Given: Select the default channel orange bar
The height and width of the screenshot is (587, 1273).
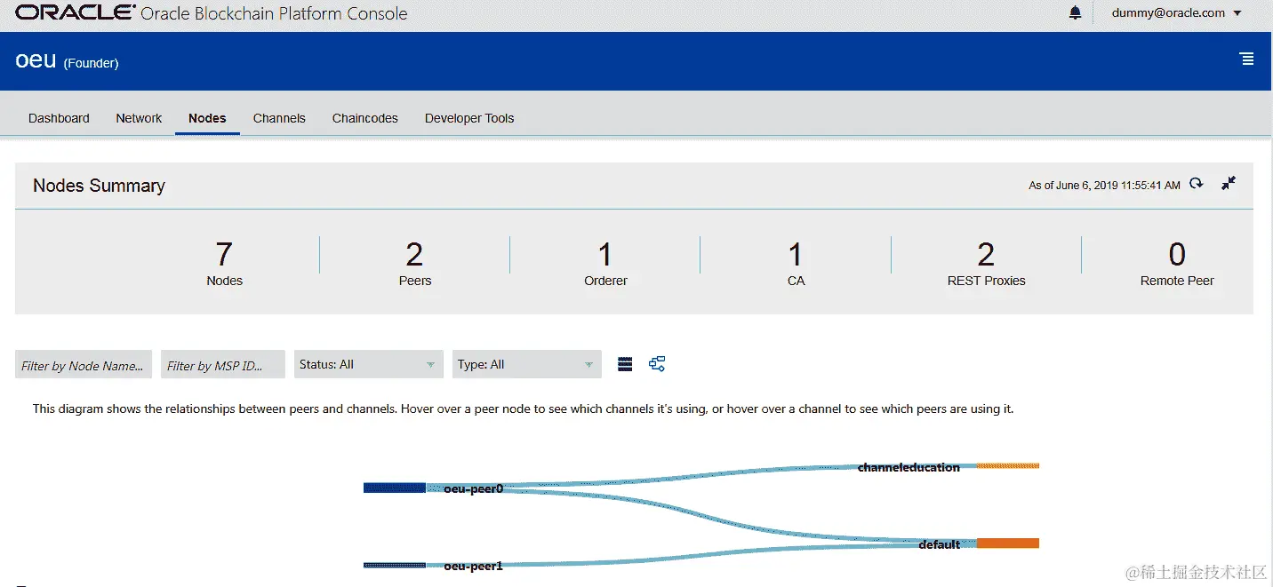Looking at the screenshot, I should tap(1008, 543).
